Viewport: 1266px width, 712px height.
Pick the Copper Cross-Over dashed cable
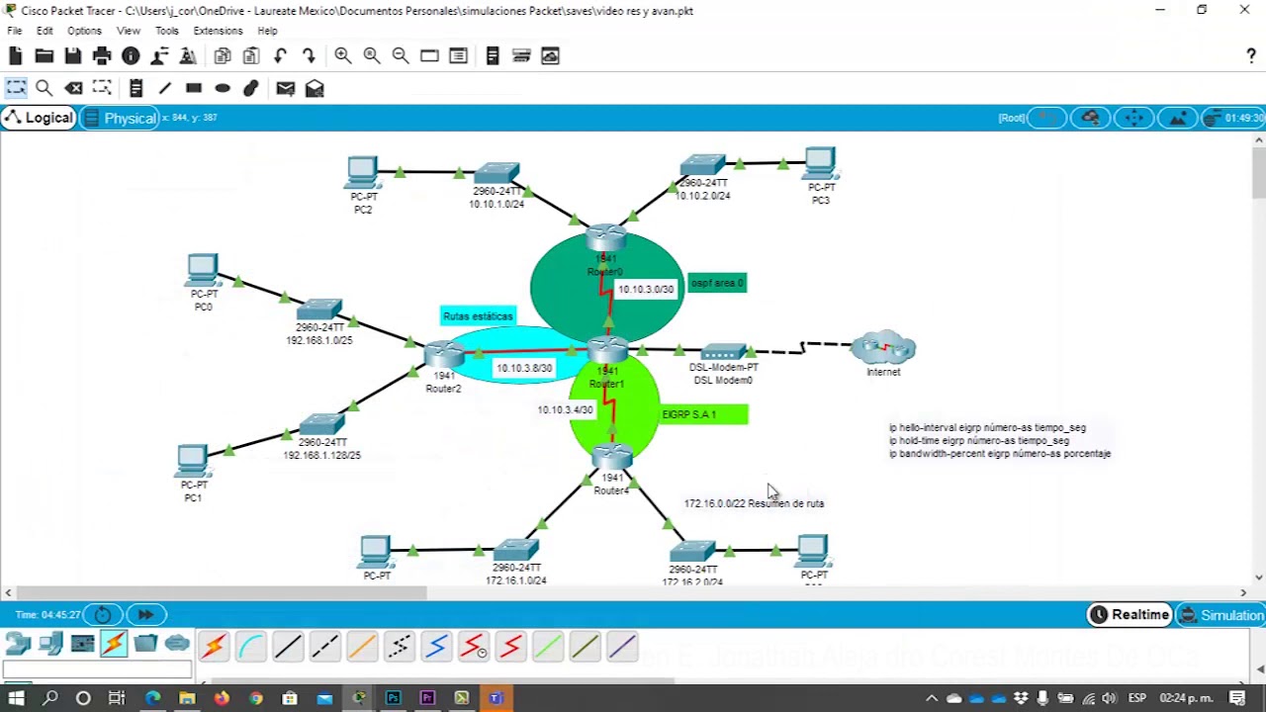point(324,648)
